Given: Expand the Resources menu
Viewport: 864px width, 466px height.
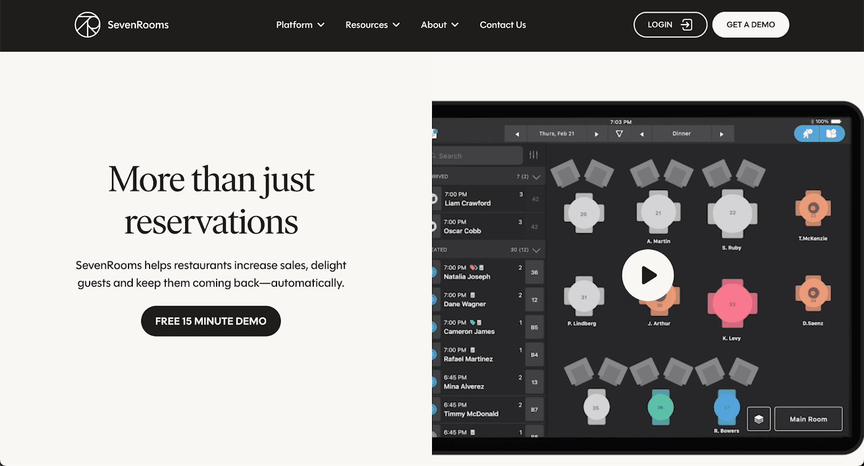Looking at the screenshot, I should point(373,25).
